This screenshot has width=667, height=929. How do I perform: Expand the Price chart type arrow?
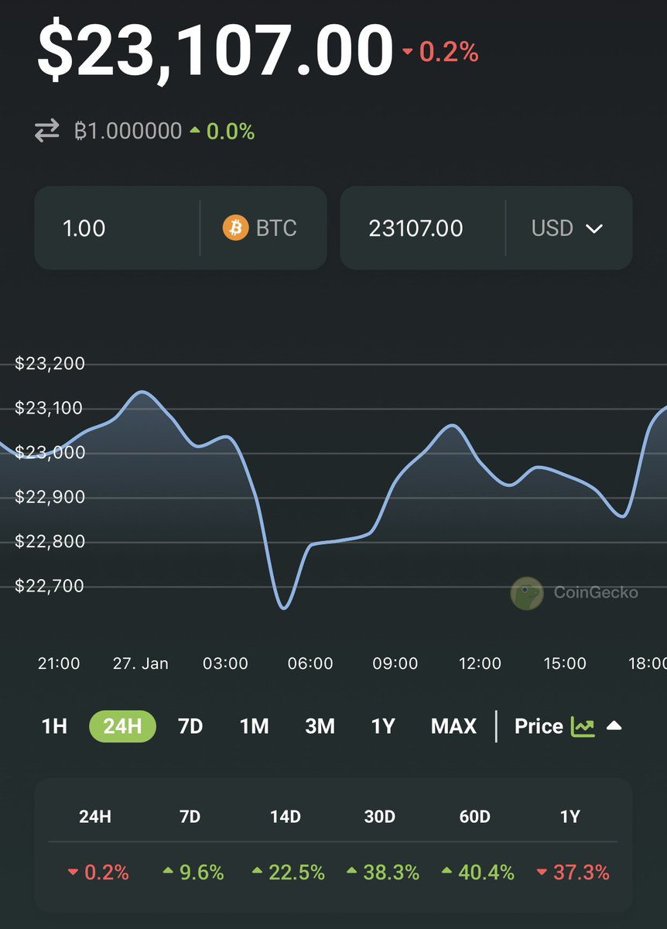click(x=614, y=726)
